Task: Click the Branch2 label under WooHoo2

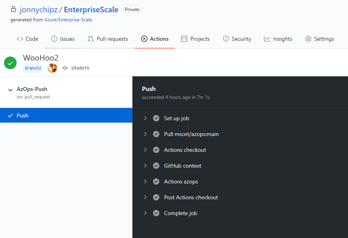Action: [33, 68]
